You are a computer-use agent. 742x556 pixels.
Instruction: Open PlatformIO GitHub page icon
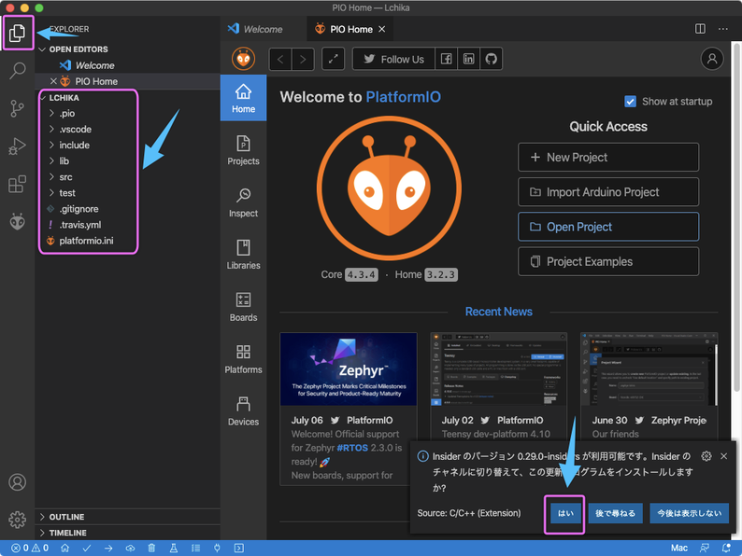click(492, 59)
